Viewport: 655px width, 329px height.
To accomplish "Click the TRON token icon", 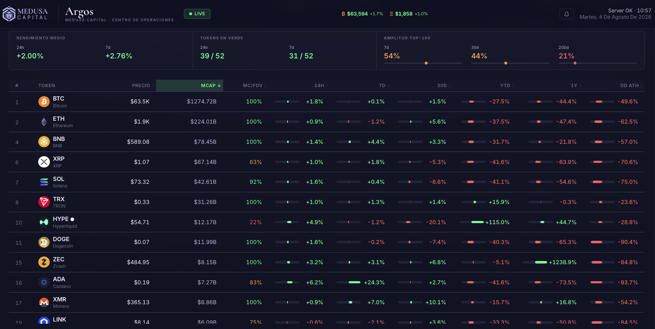I will coord(44,202).
